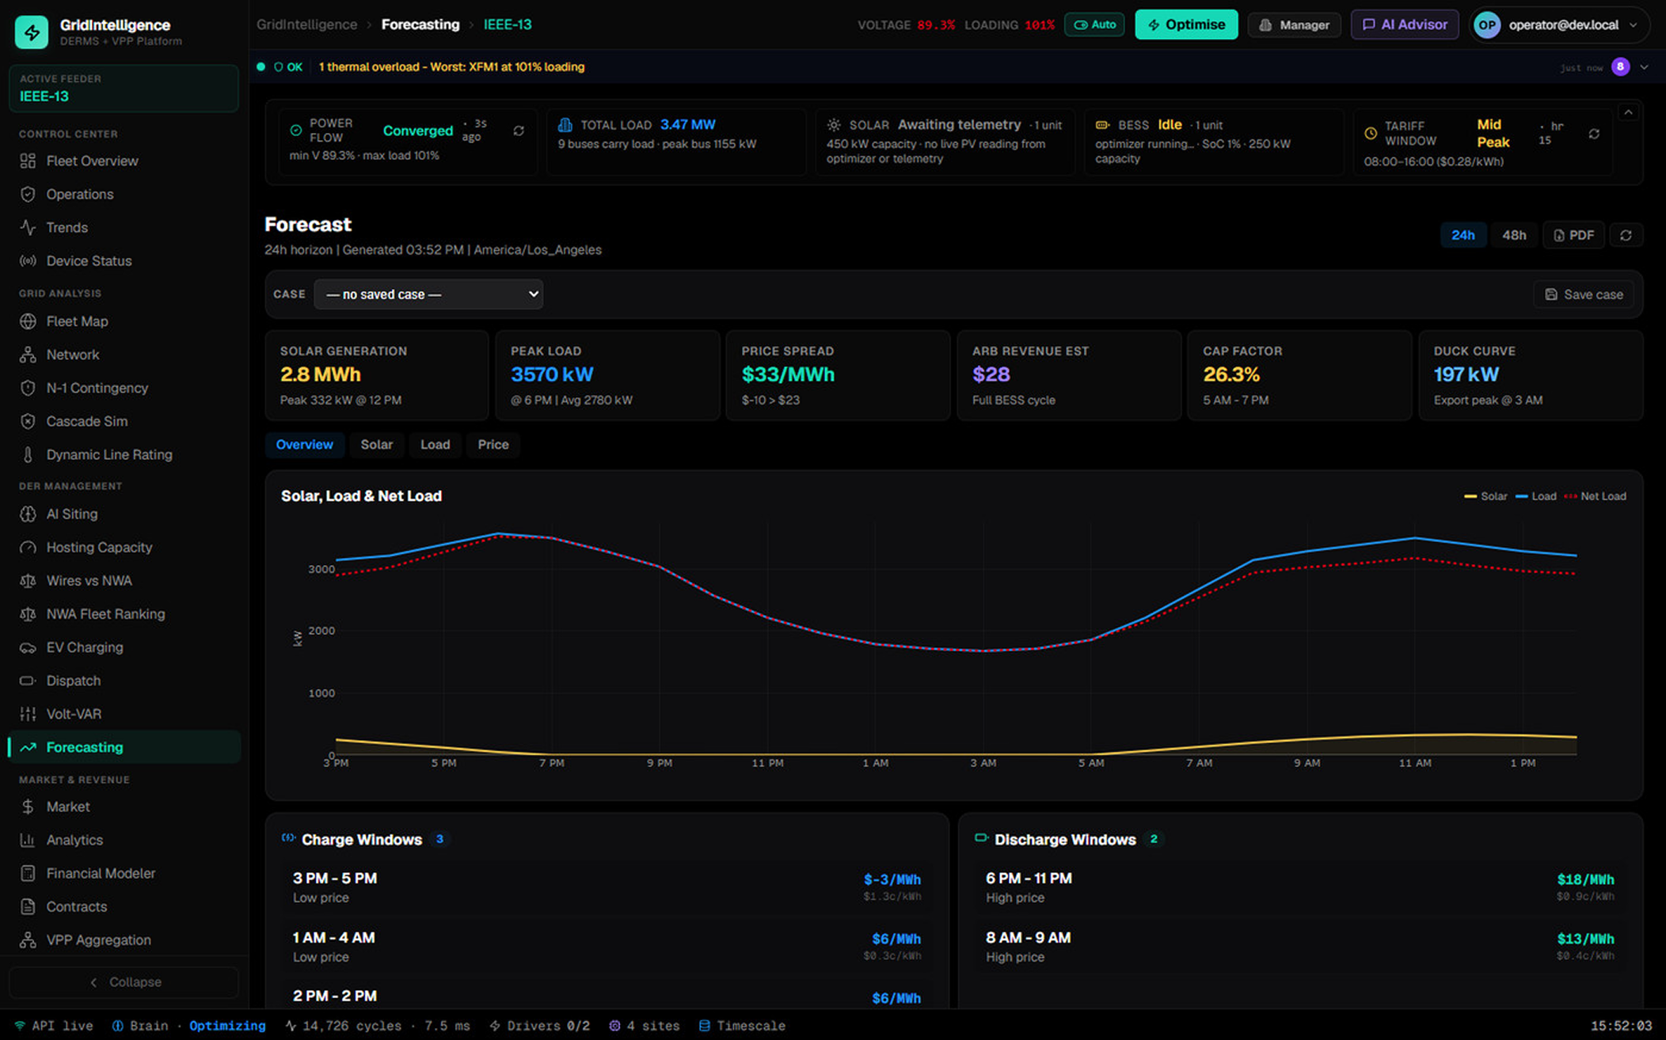1666x1040 pixels.
Task: Open the VPP Aggregation icon
Action: 28,939
